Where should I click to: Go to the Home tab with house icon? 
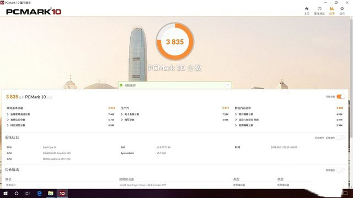(307, 10)
